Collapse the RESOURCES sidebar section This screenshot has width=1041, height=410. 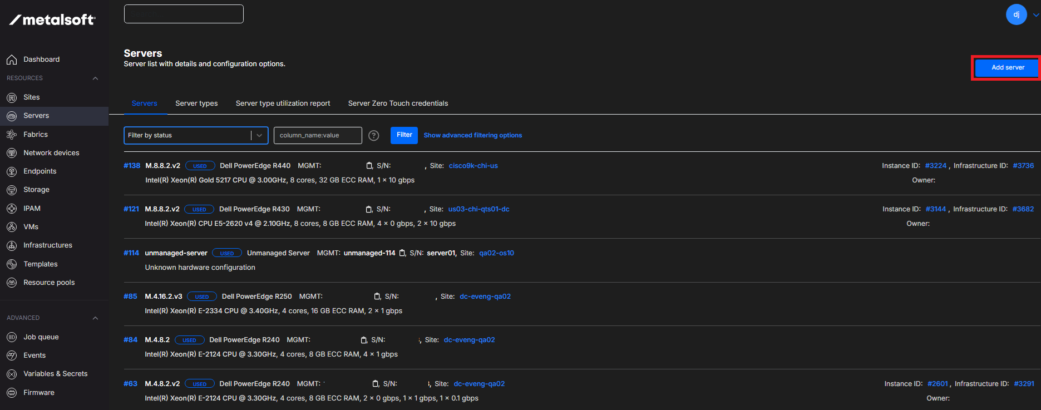95,78
